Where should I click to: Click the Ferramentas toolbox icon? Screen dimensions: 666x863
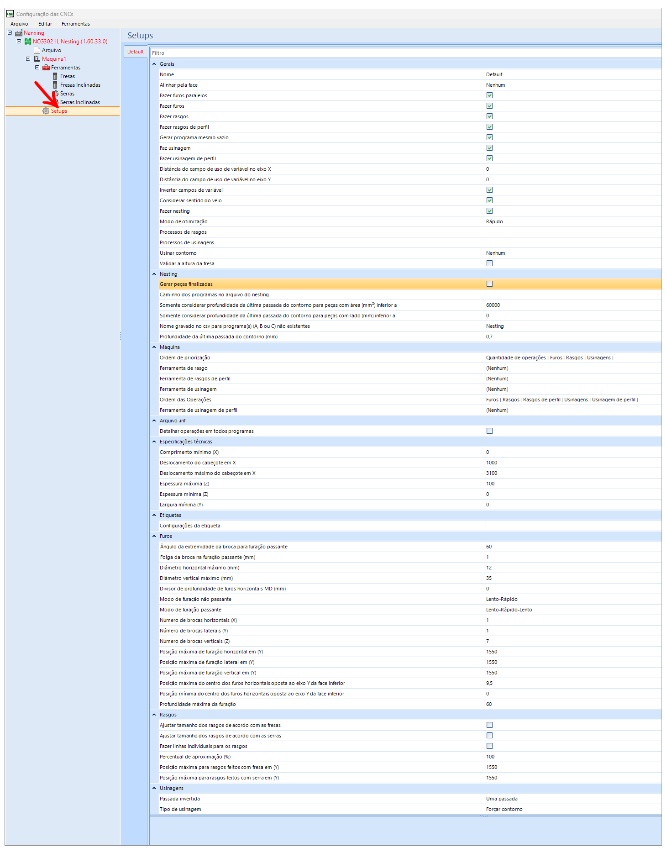pyautogui.click(x=46, y=68)
